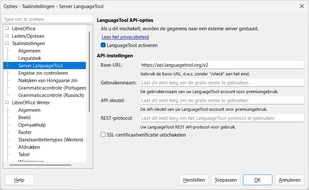309x190 pixels.
Task: Close the Opties dialog window
Action: [x=302, y=6]
